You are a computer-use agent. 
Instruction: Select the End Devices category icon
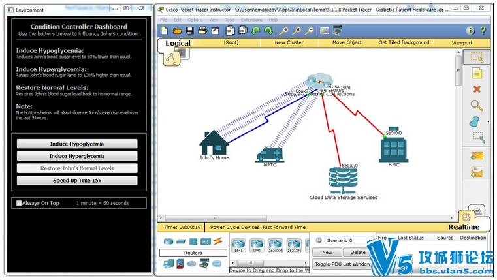pyautogui.click(x=168, y=264)
